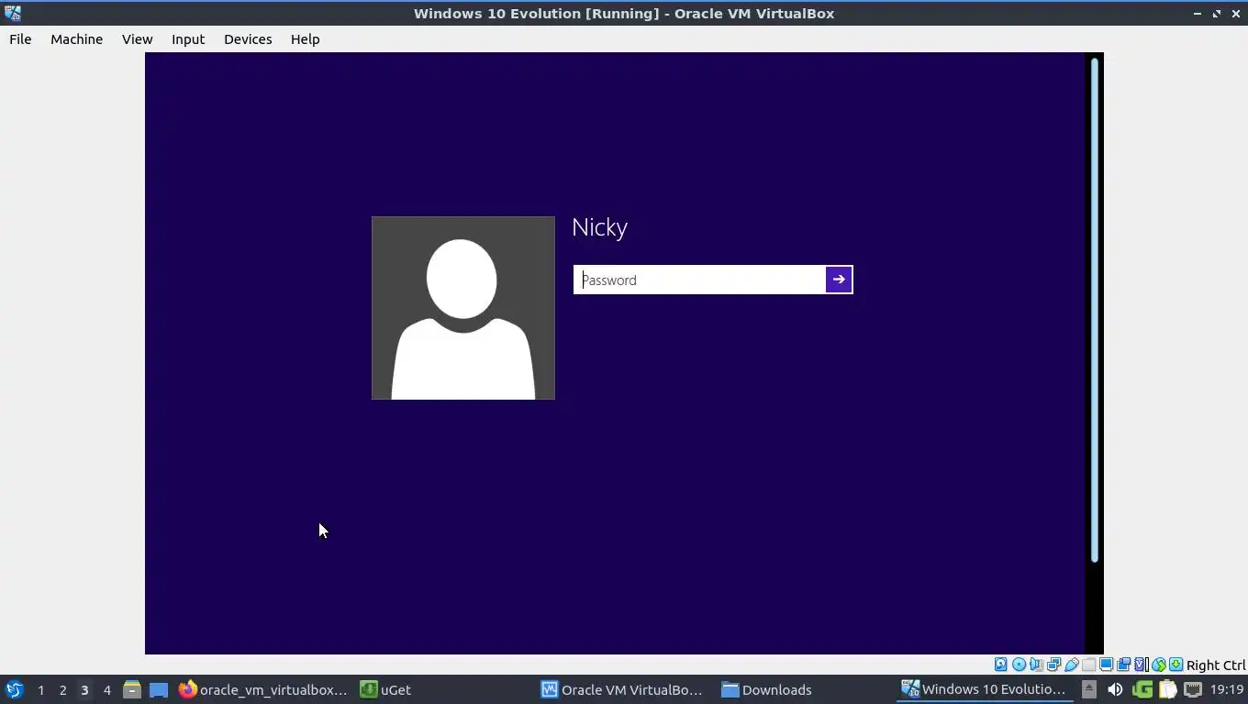Switch to workspace 1 in the pager
Viewport: 1248px width, 704px height.
click(40, 689)
